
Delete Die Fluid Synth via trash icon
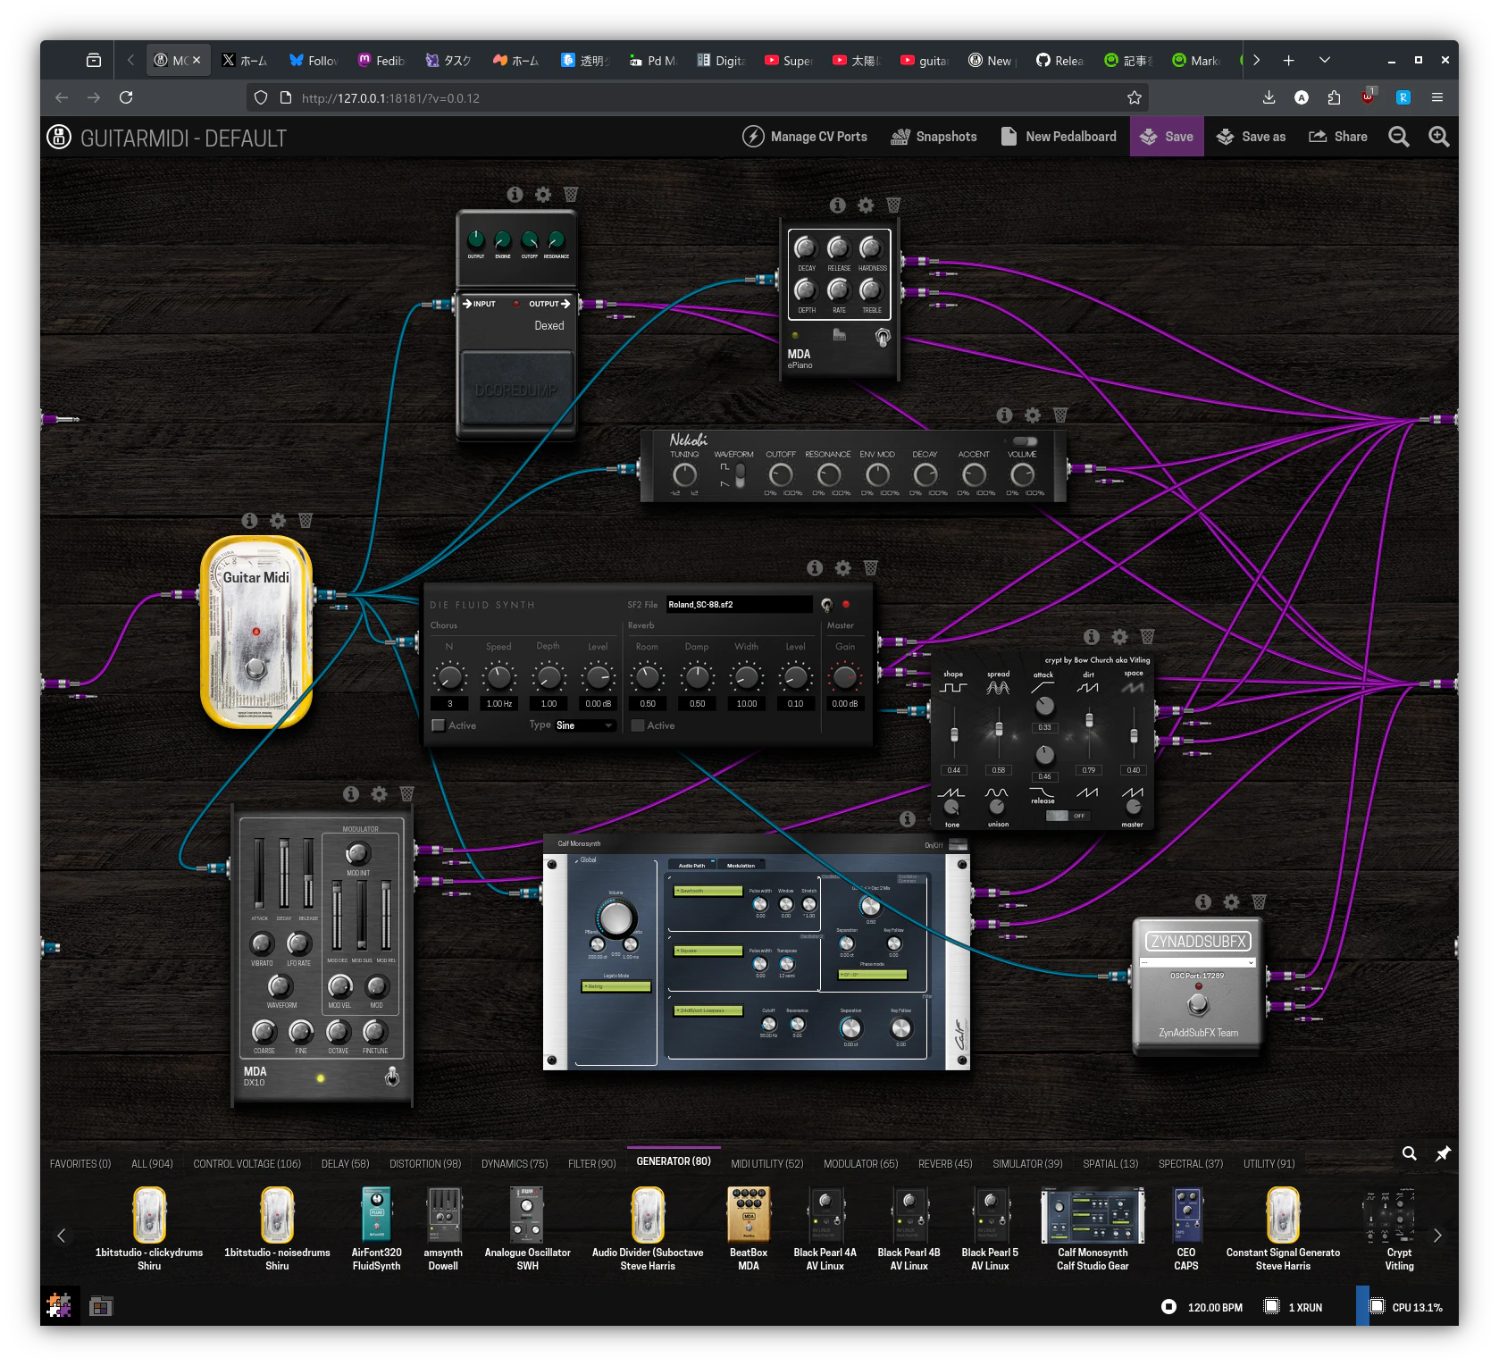pos(871,567)
